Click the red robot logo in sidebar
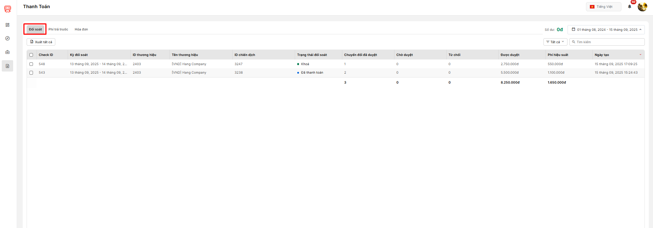653x228 pixels. 7,9
